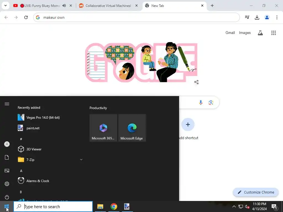Viewport: 283px width, 212px height.
Task: Open the notification center icon
Action: 274,206
